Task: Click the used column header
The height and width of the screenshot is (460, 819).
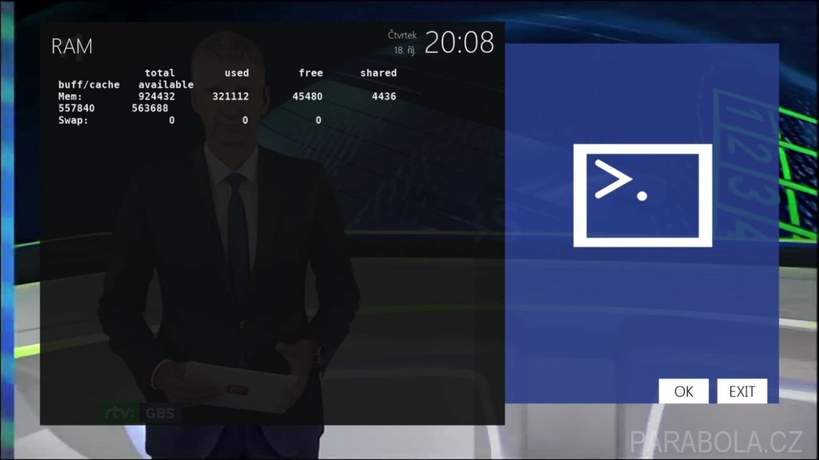Action: pyautogui.click(x=237, y=73)
